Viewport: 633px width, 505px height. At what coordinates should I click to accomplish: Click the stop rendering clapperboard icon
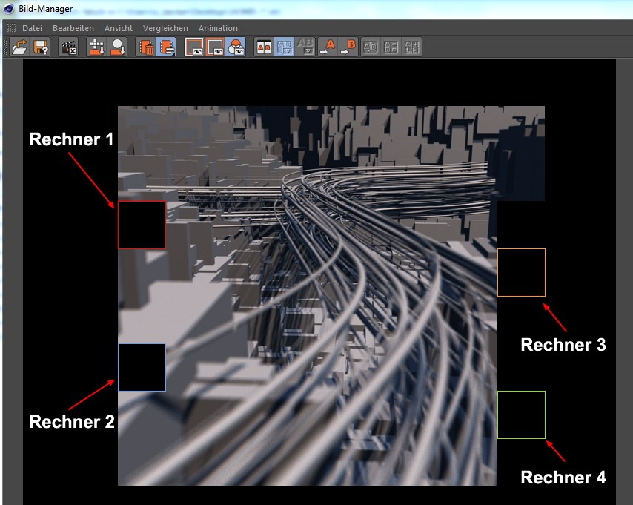pos(68,47)
